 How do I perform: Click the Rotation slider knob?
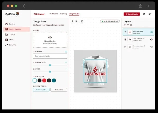coord(50,72)
